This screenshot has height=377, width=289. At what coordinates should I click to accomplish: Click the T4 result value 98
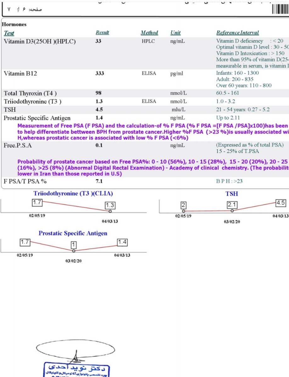99,93
